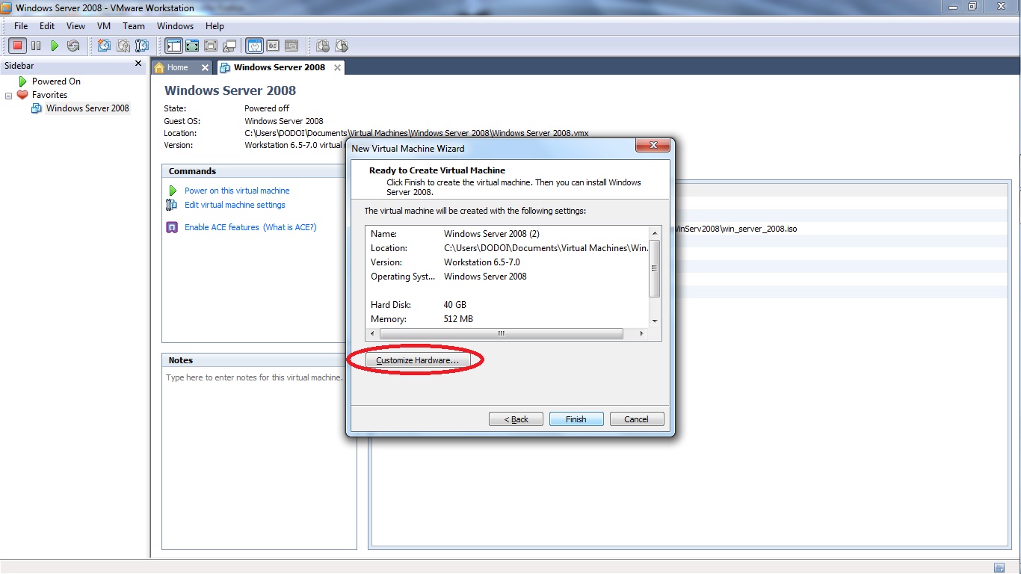Click the green arrow beside Power on this virtual machine
Image resolution: width=1021 pixels, height=574 pixels.
[173, 191]
